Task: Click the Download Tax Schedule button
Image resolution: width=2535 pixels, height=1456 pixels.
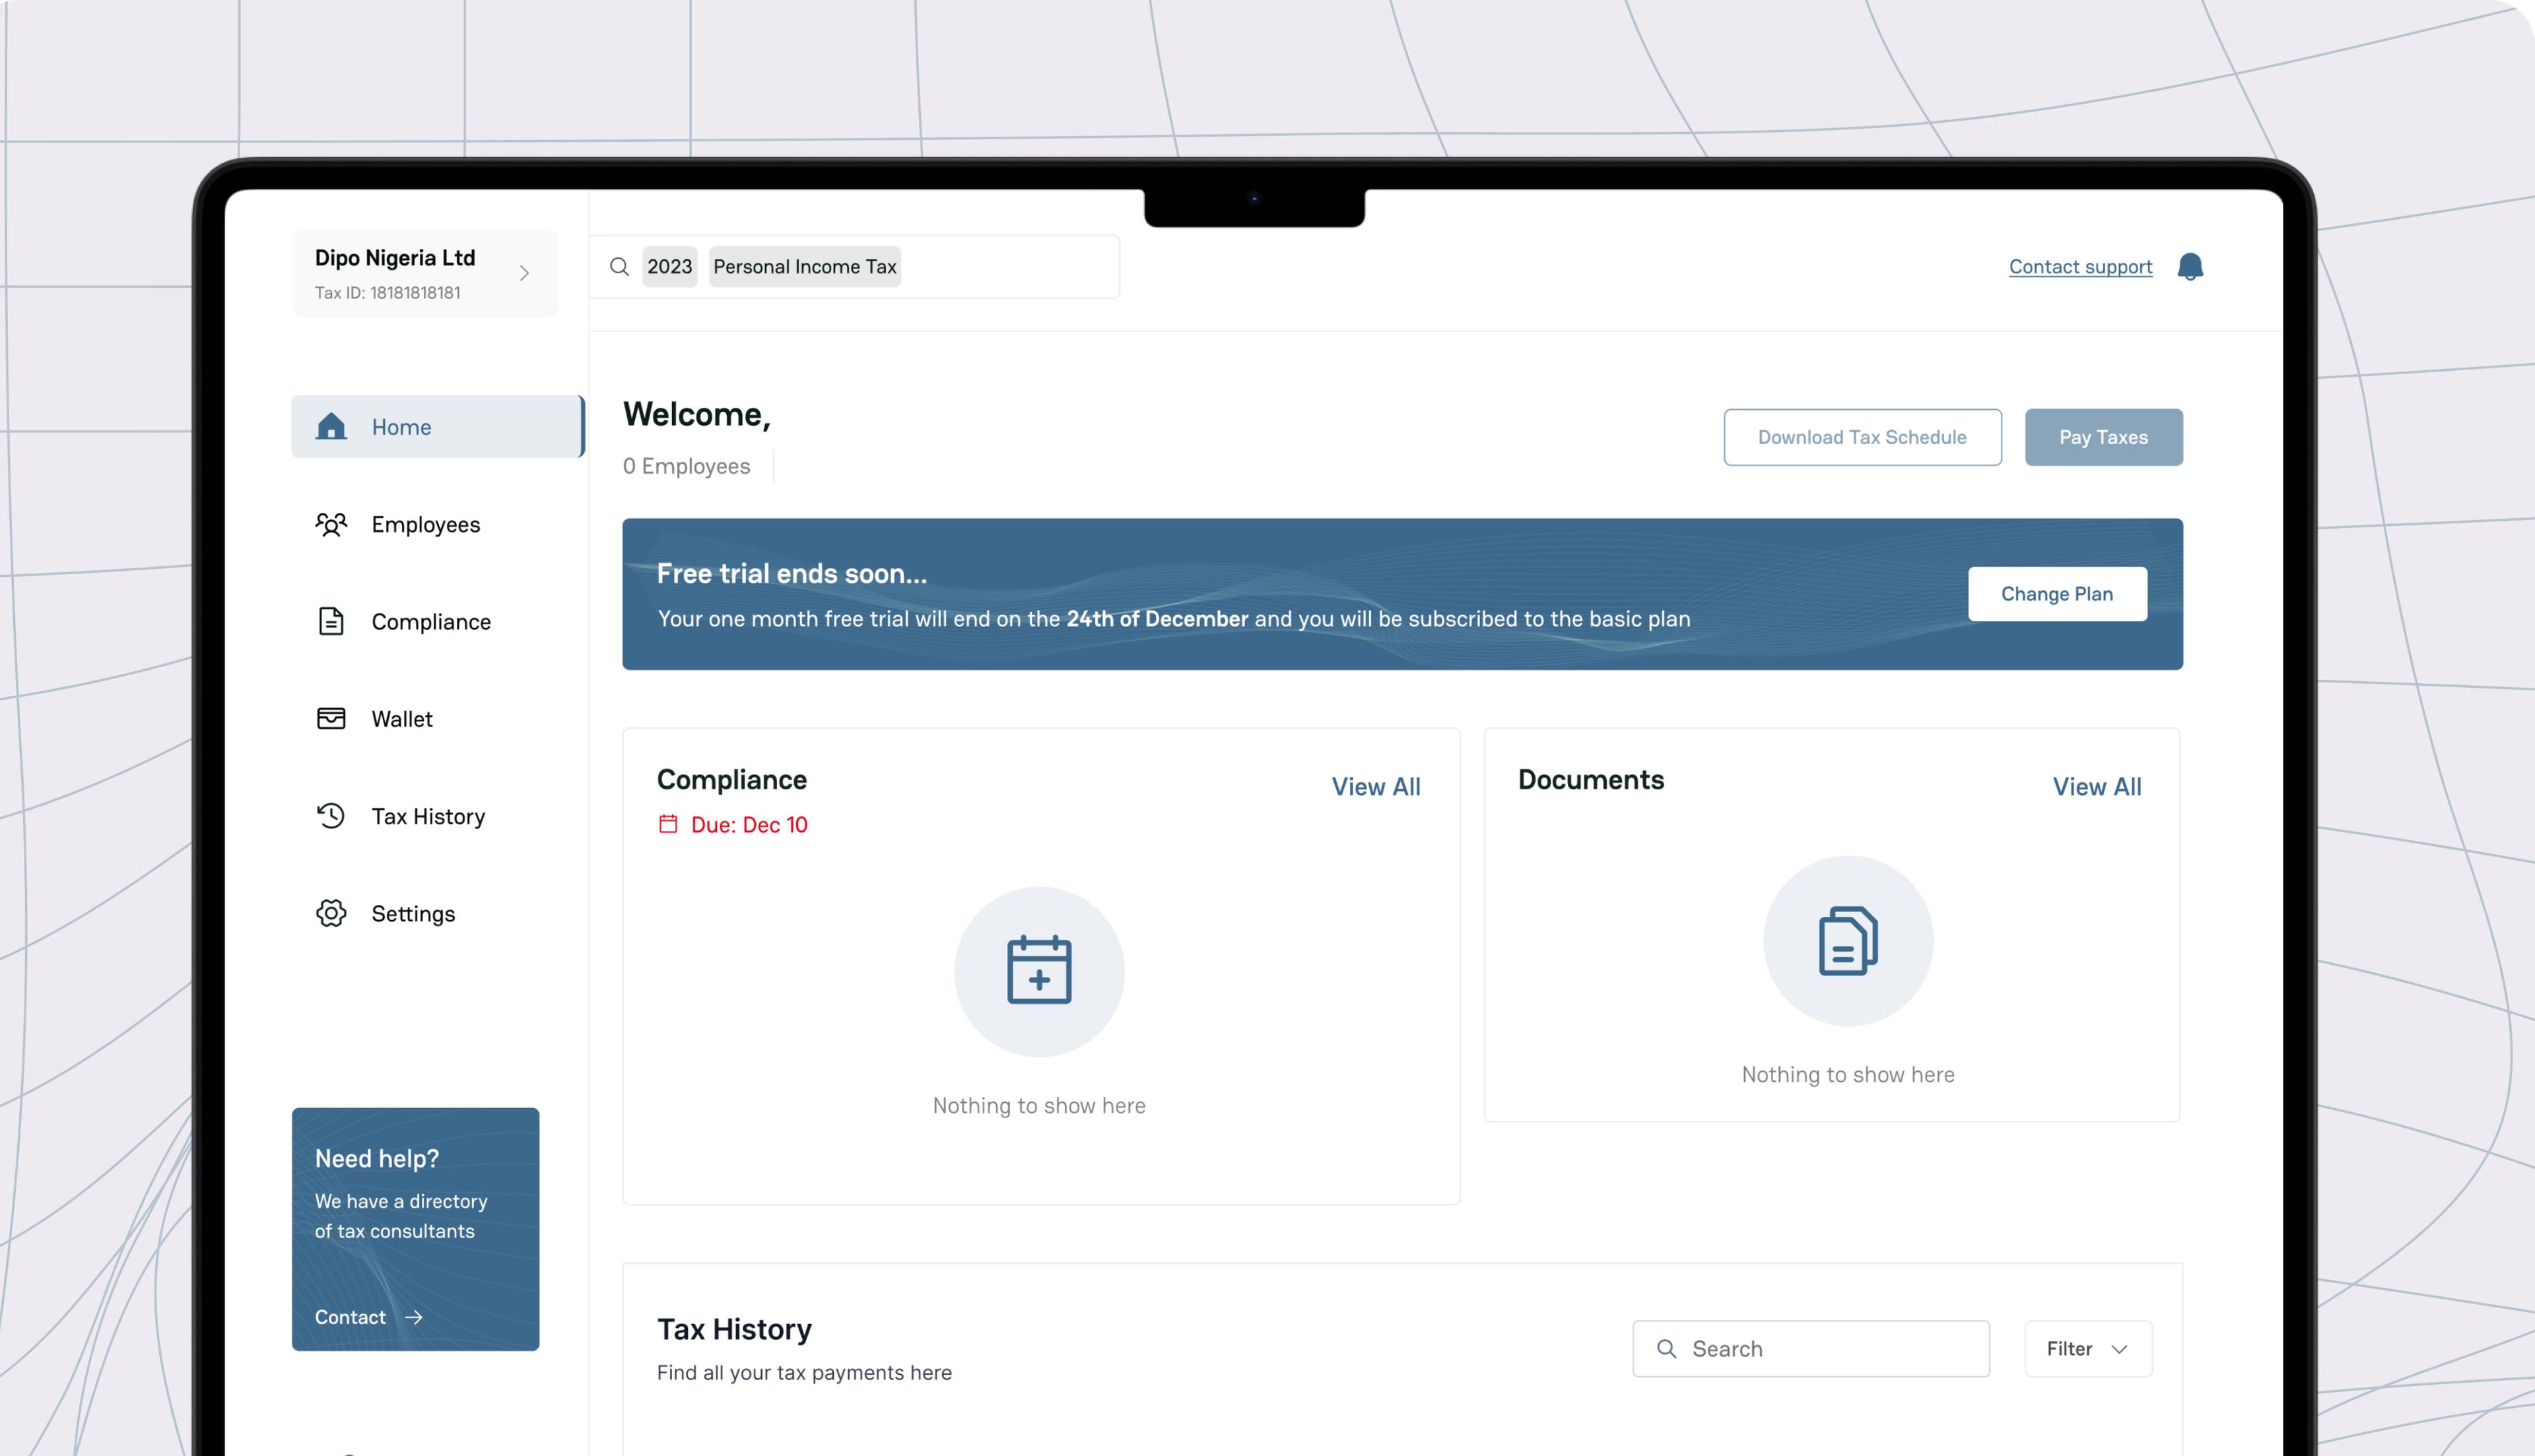Action: coord(1862,437)
